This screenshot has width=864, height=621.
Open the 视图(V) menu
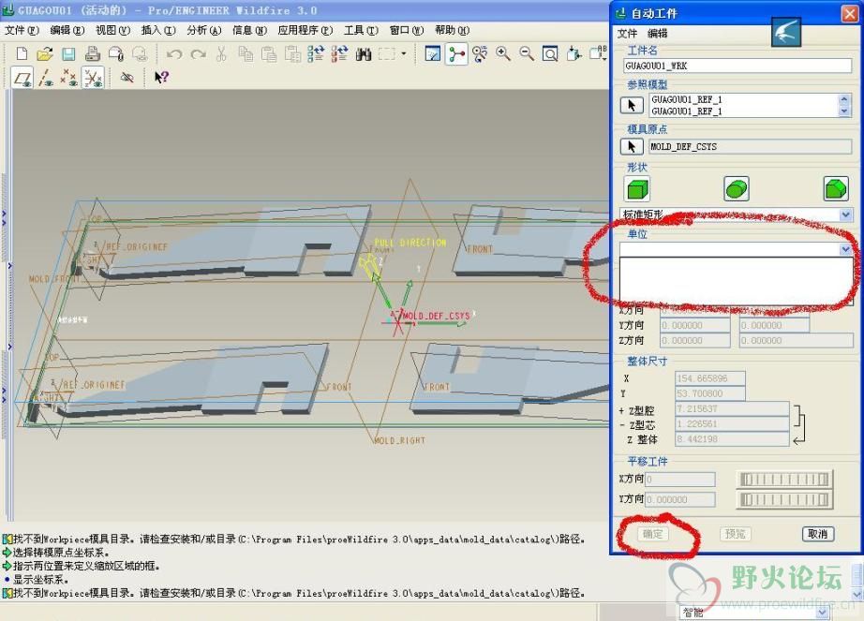point(113,30)
